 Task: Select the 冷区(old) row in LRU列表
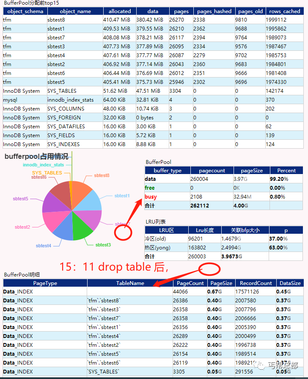pyautogui.click(x=223, y=239)
